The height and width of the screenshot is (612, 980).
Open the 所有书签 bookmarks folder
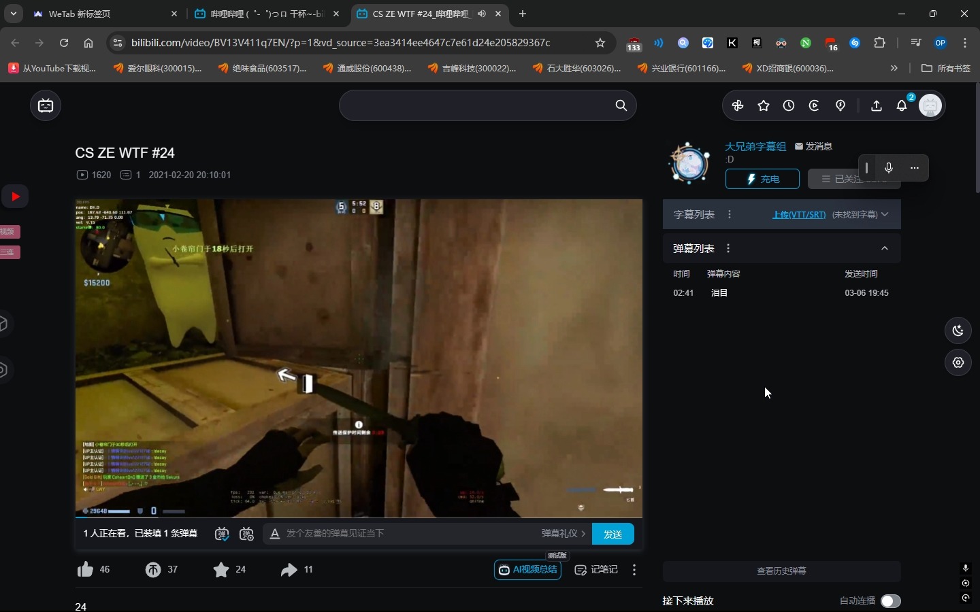946,68
